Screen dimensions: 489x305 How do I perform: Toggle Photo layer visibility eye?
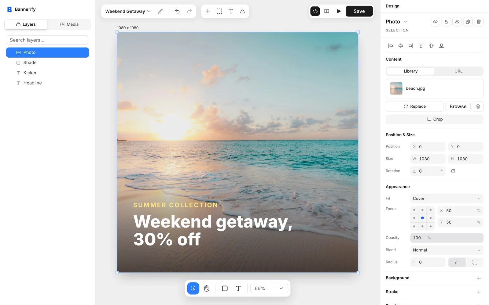(x=457, y=22)
